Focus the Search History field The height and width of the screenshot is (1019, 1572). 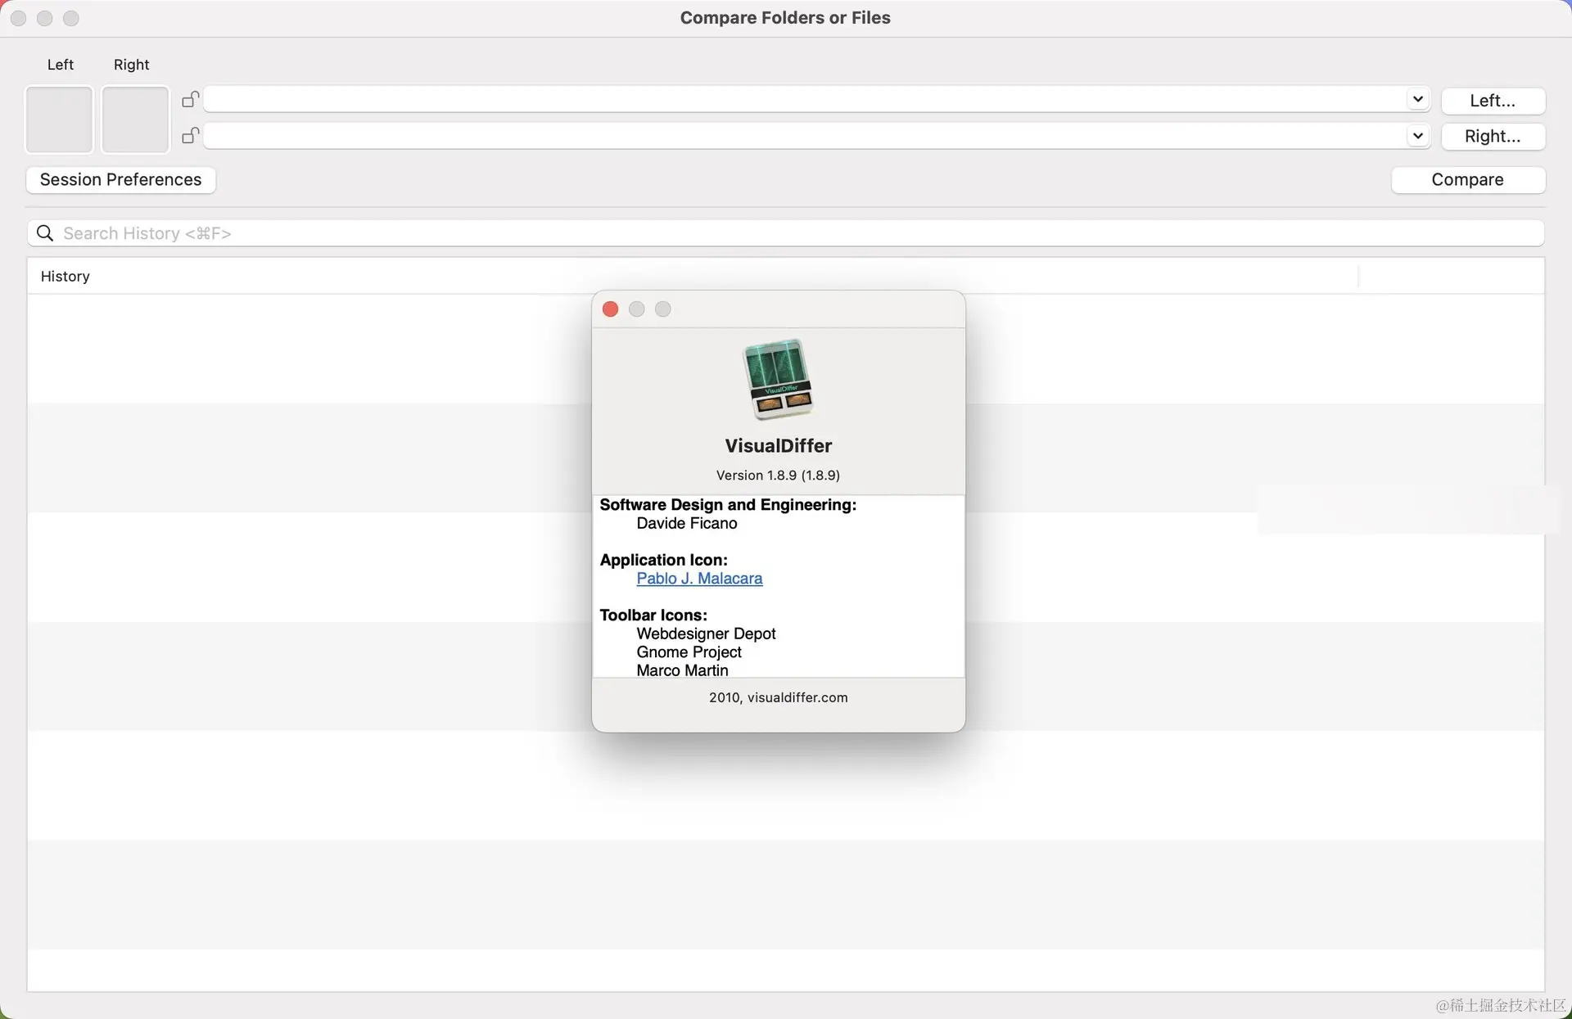(x=786, y=234)
